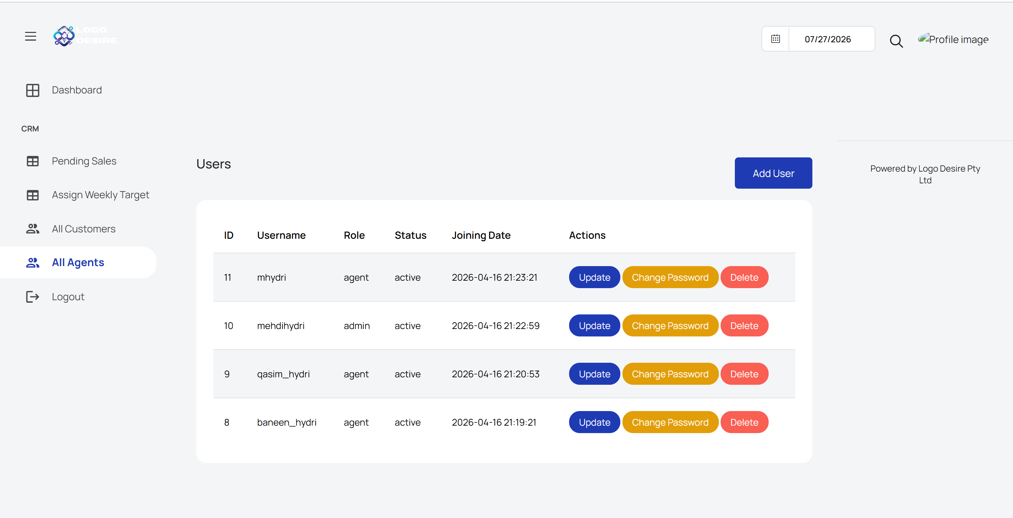
Task: Click joining date 2026-04-16 21:19:21
Action: (494, 422)
